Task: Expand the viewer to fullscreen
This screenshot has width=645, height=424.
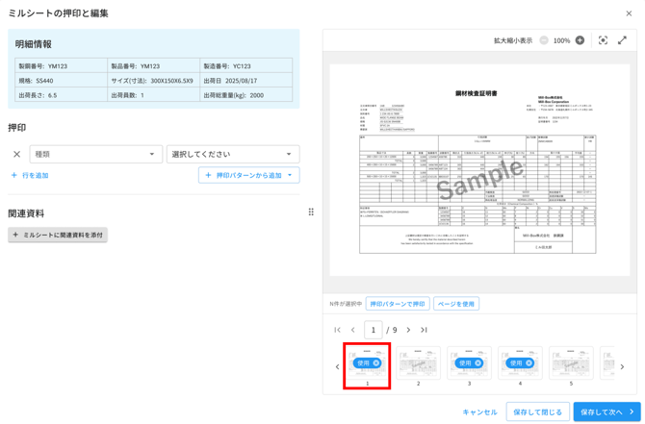Action: (622, 40)
